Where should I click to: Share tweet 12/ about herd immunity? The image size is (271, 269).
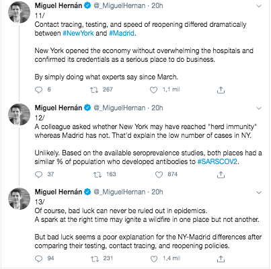click(x=221, y=175)
